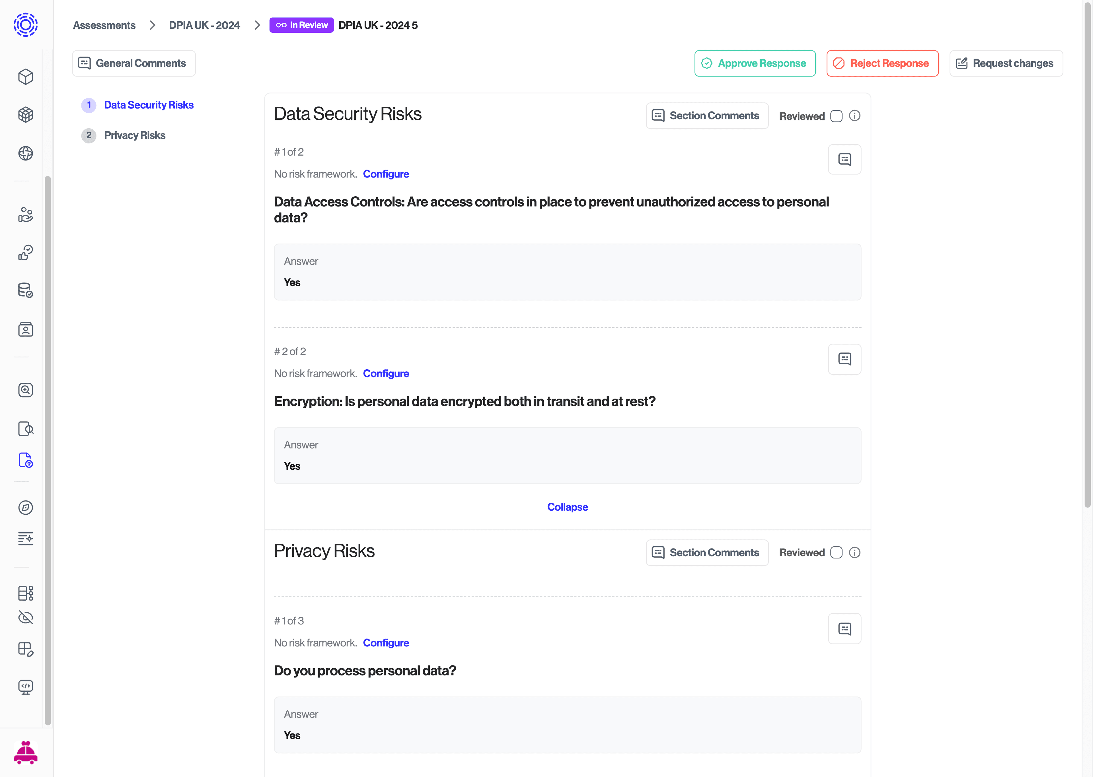The width and height of the screenshot is (1093, 777).
Task: Toggle the crossed-eye hidden data sidebar icon
Action: click(x=25, y=617)
